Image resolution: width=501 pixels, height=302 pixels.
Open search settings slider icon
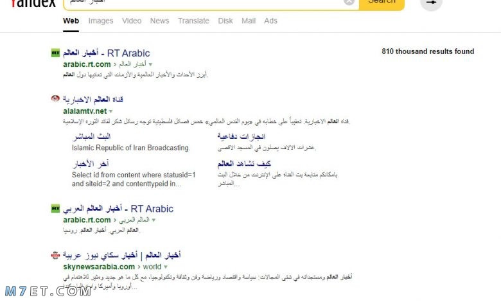(x=431, y=3)
